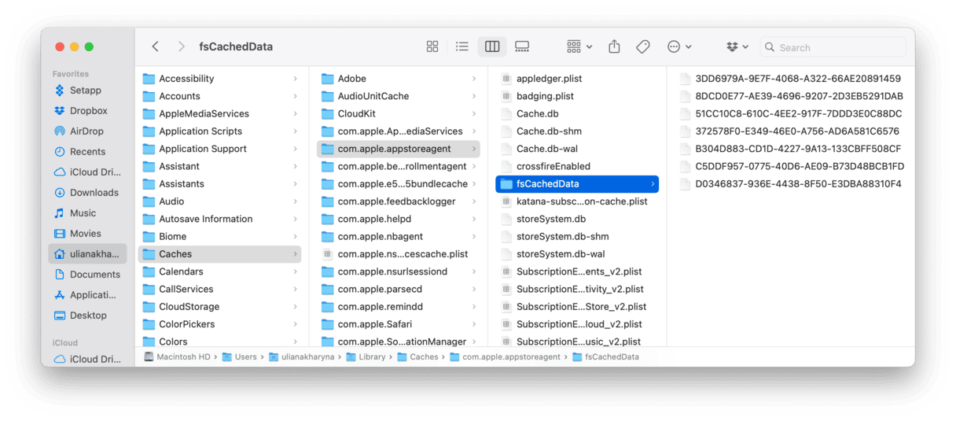Image resolution: width=956 pixels, height=421 pixels.
Task: Select the com.apple.appstoreagent folder
Action: point(399,149)
